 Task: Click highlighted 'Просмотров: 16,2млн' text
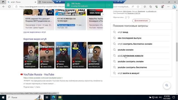click(66, 25)
